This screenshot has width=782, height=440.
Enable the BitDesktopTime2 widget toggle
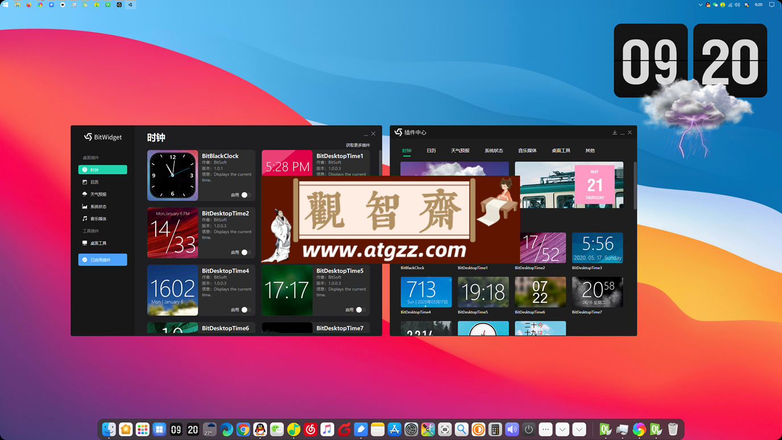click(x=246, y=252)
